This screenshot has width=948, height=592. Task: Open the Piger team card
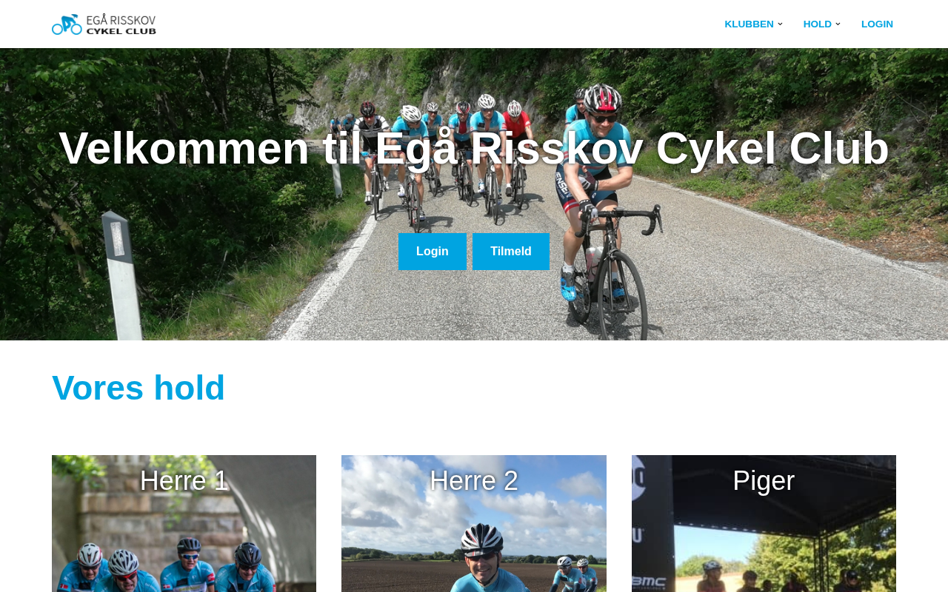[764, 523]
